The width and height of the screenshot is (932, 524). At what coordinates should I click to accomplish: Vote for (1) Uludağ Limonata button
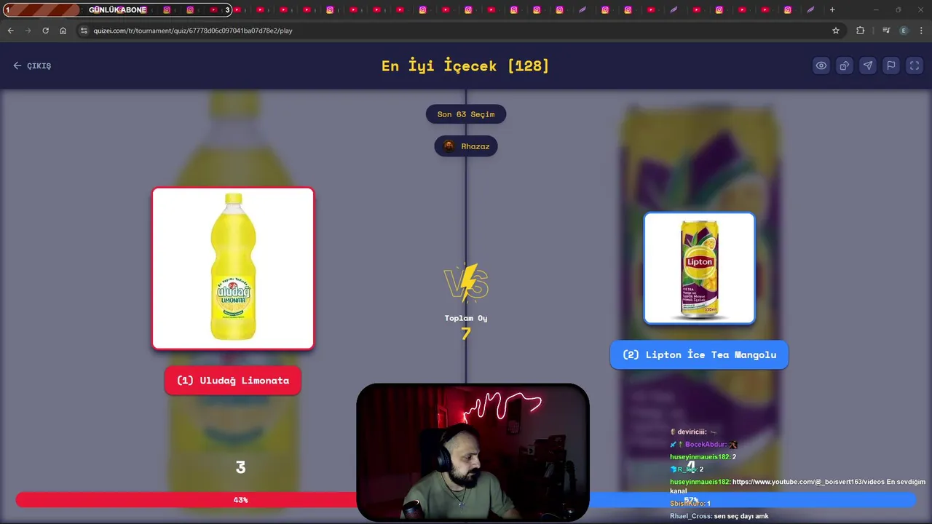pos(233,381)
